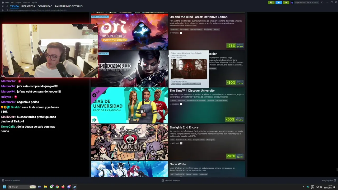
Task: Open Días de Universidad Sims 4 banner
Action: (129, 106)
